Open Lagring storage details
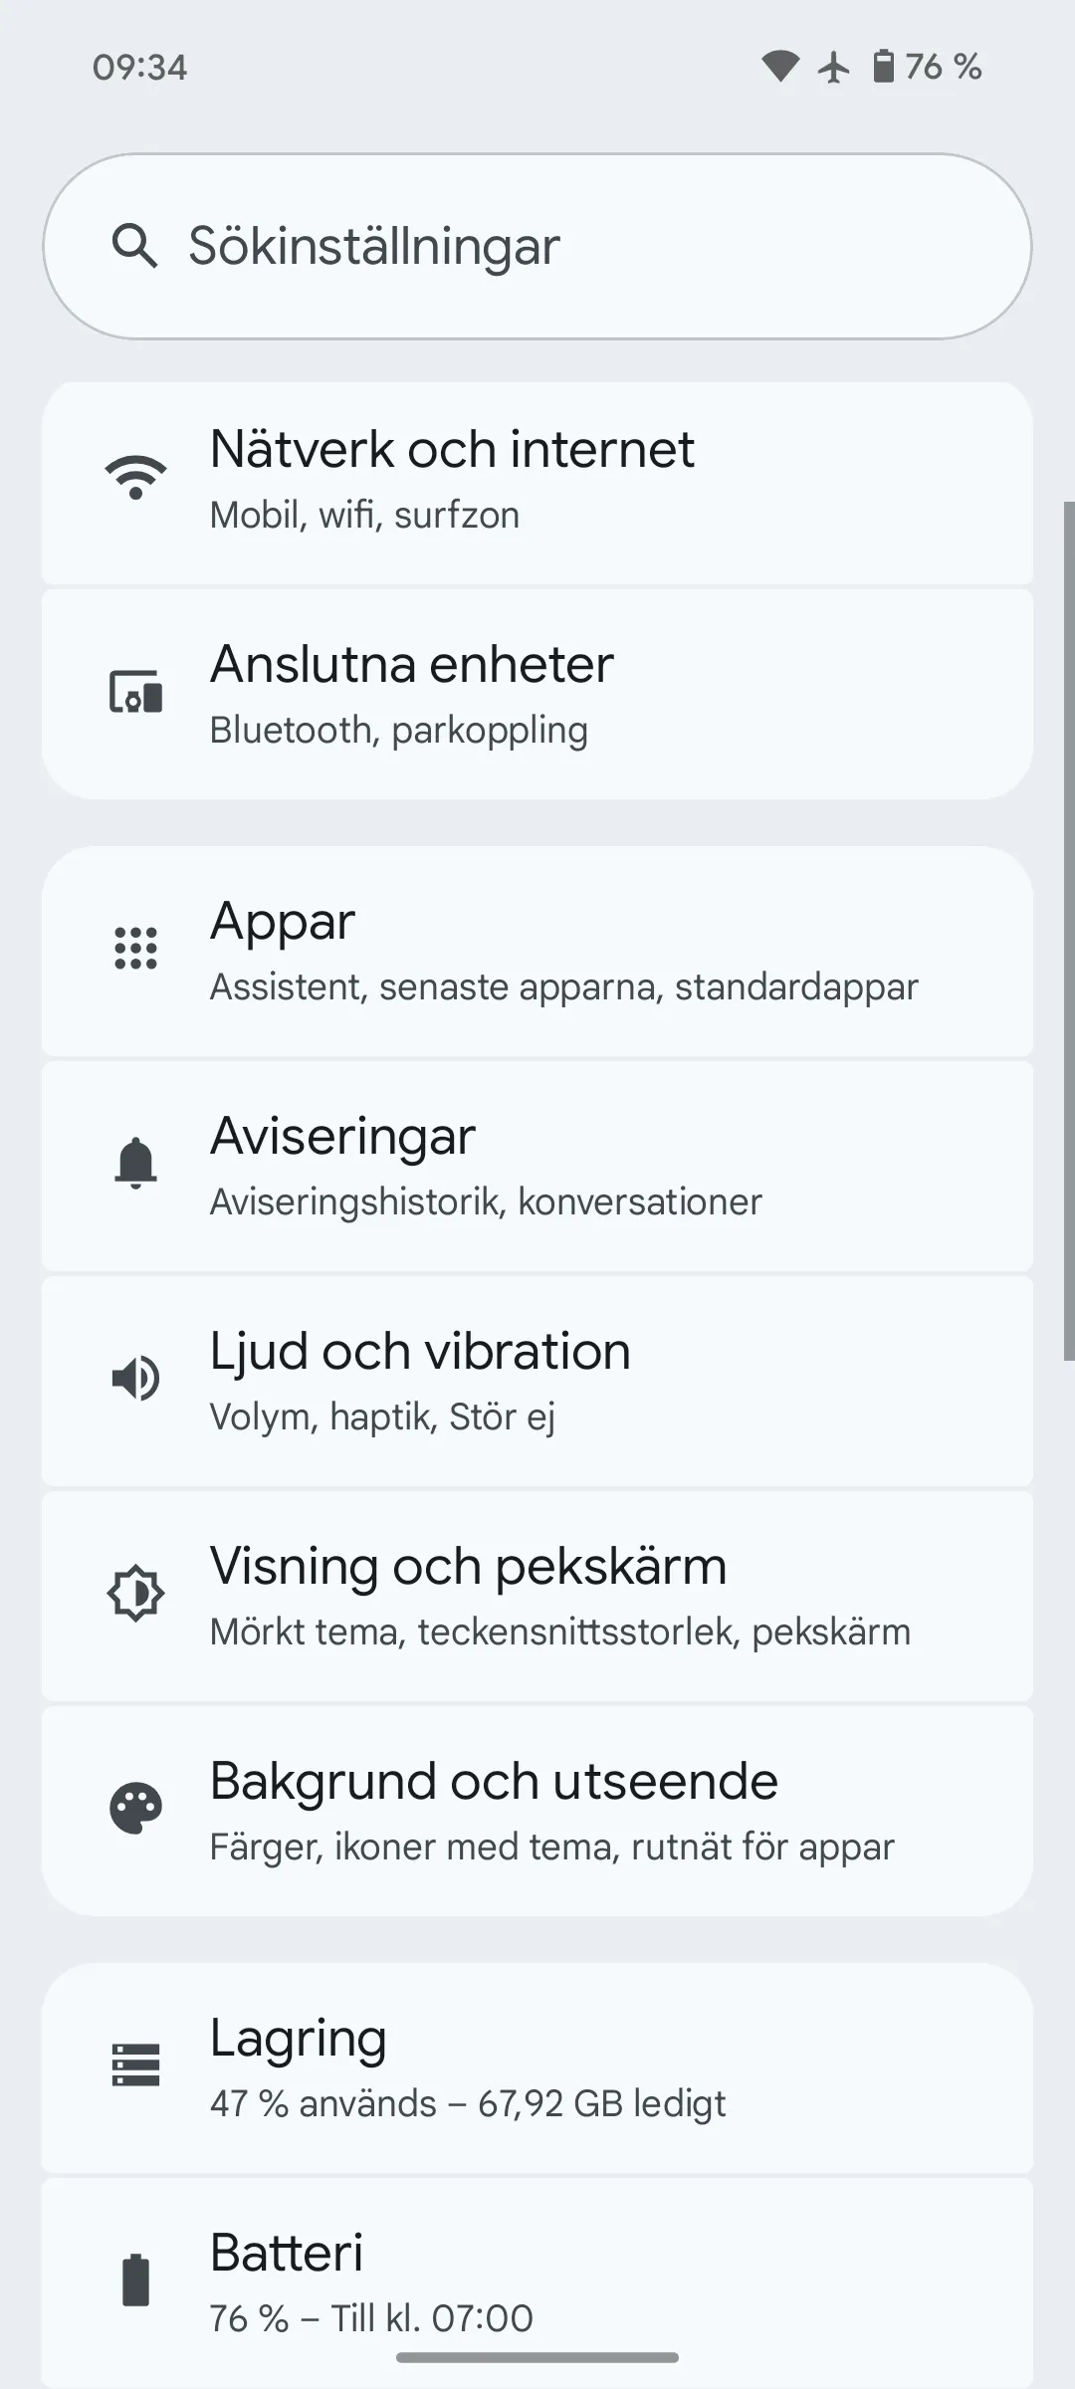1075x2389 pixels. pos(537,2068)
